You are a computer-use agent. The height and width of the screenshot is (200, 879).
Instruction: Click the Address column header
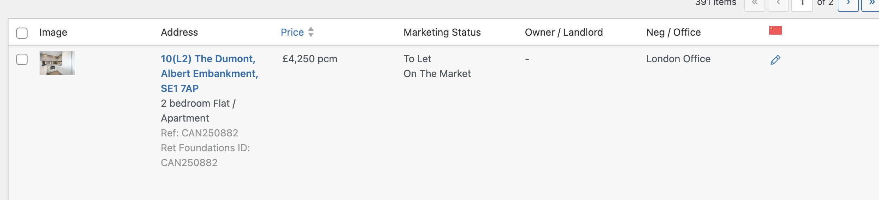[179, 32]
